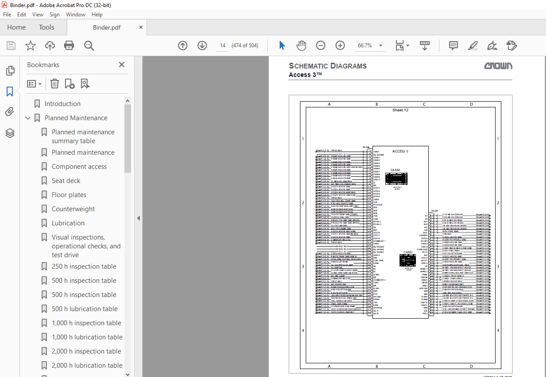This screenshot has height=377, width=546.
Task: Add a comment with the speech bubble
Action: click(454, 46)
